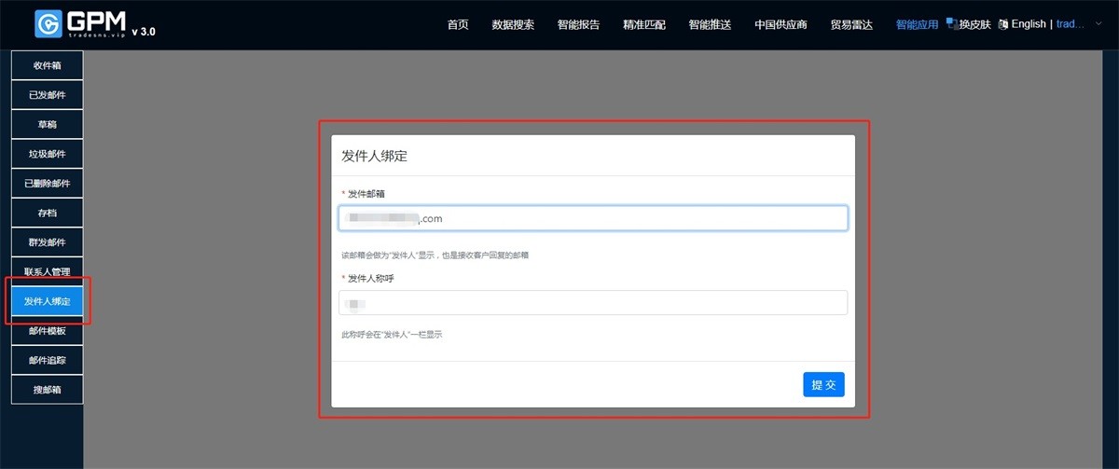1119x469 pixels.
Task: Click the 发件人称呼 input field
Action: 593,303
